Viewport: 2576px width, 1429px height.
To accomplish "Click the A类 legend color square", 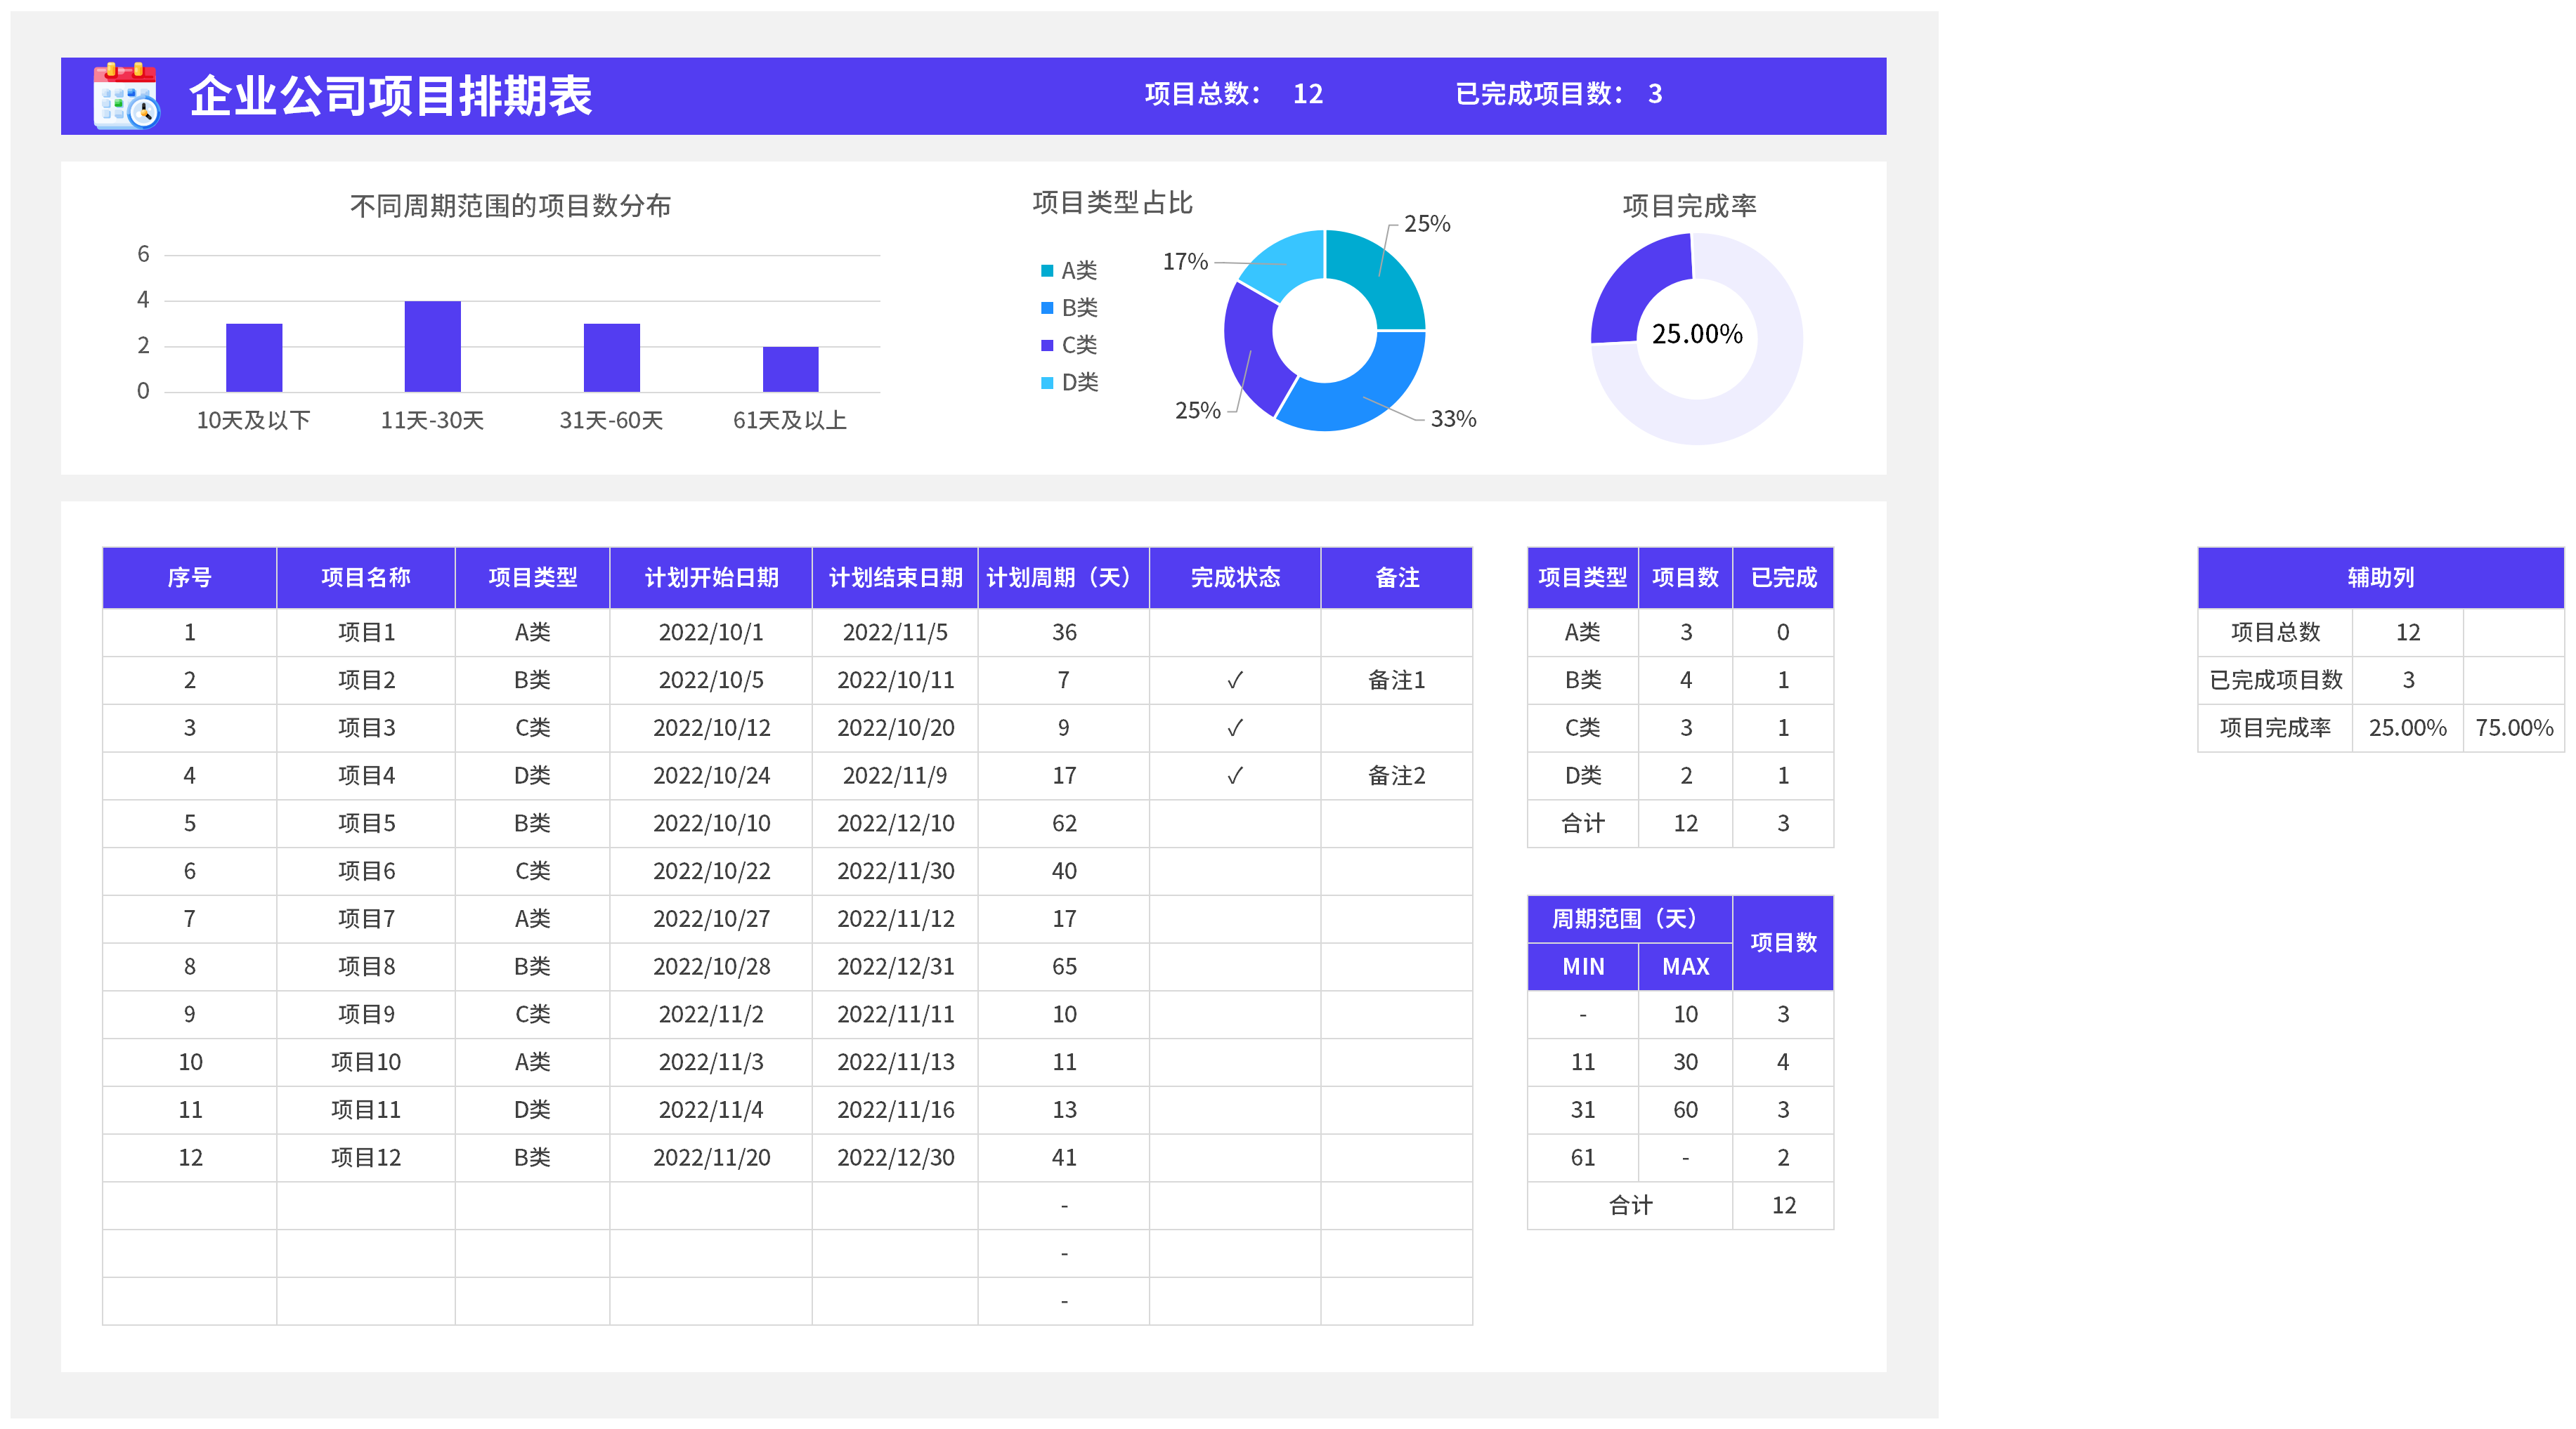I will (x=1047, y=271).
